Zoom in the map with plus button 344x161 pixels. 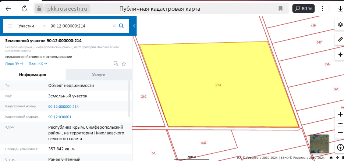tap(340, 114)
